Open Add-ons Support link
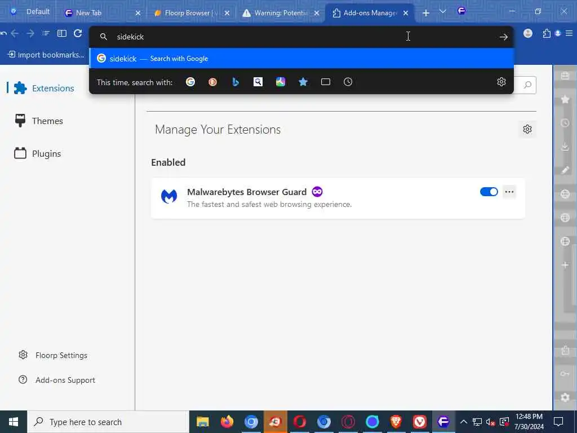This screenshot has width=577, height=433. click(57, 380)
